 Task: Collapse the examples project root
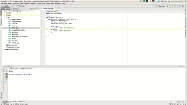[x=3, y=11]
